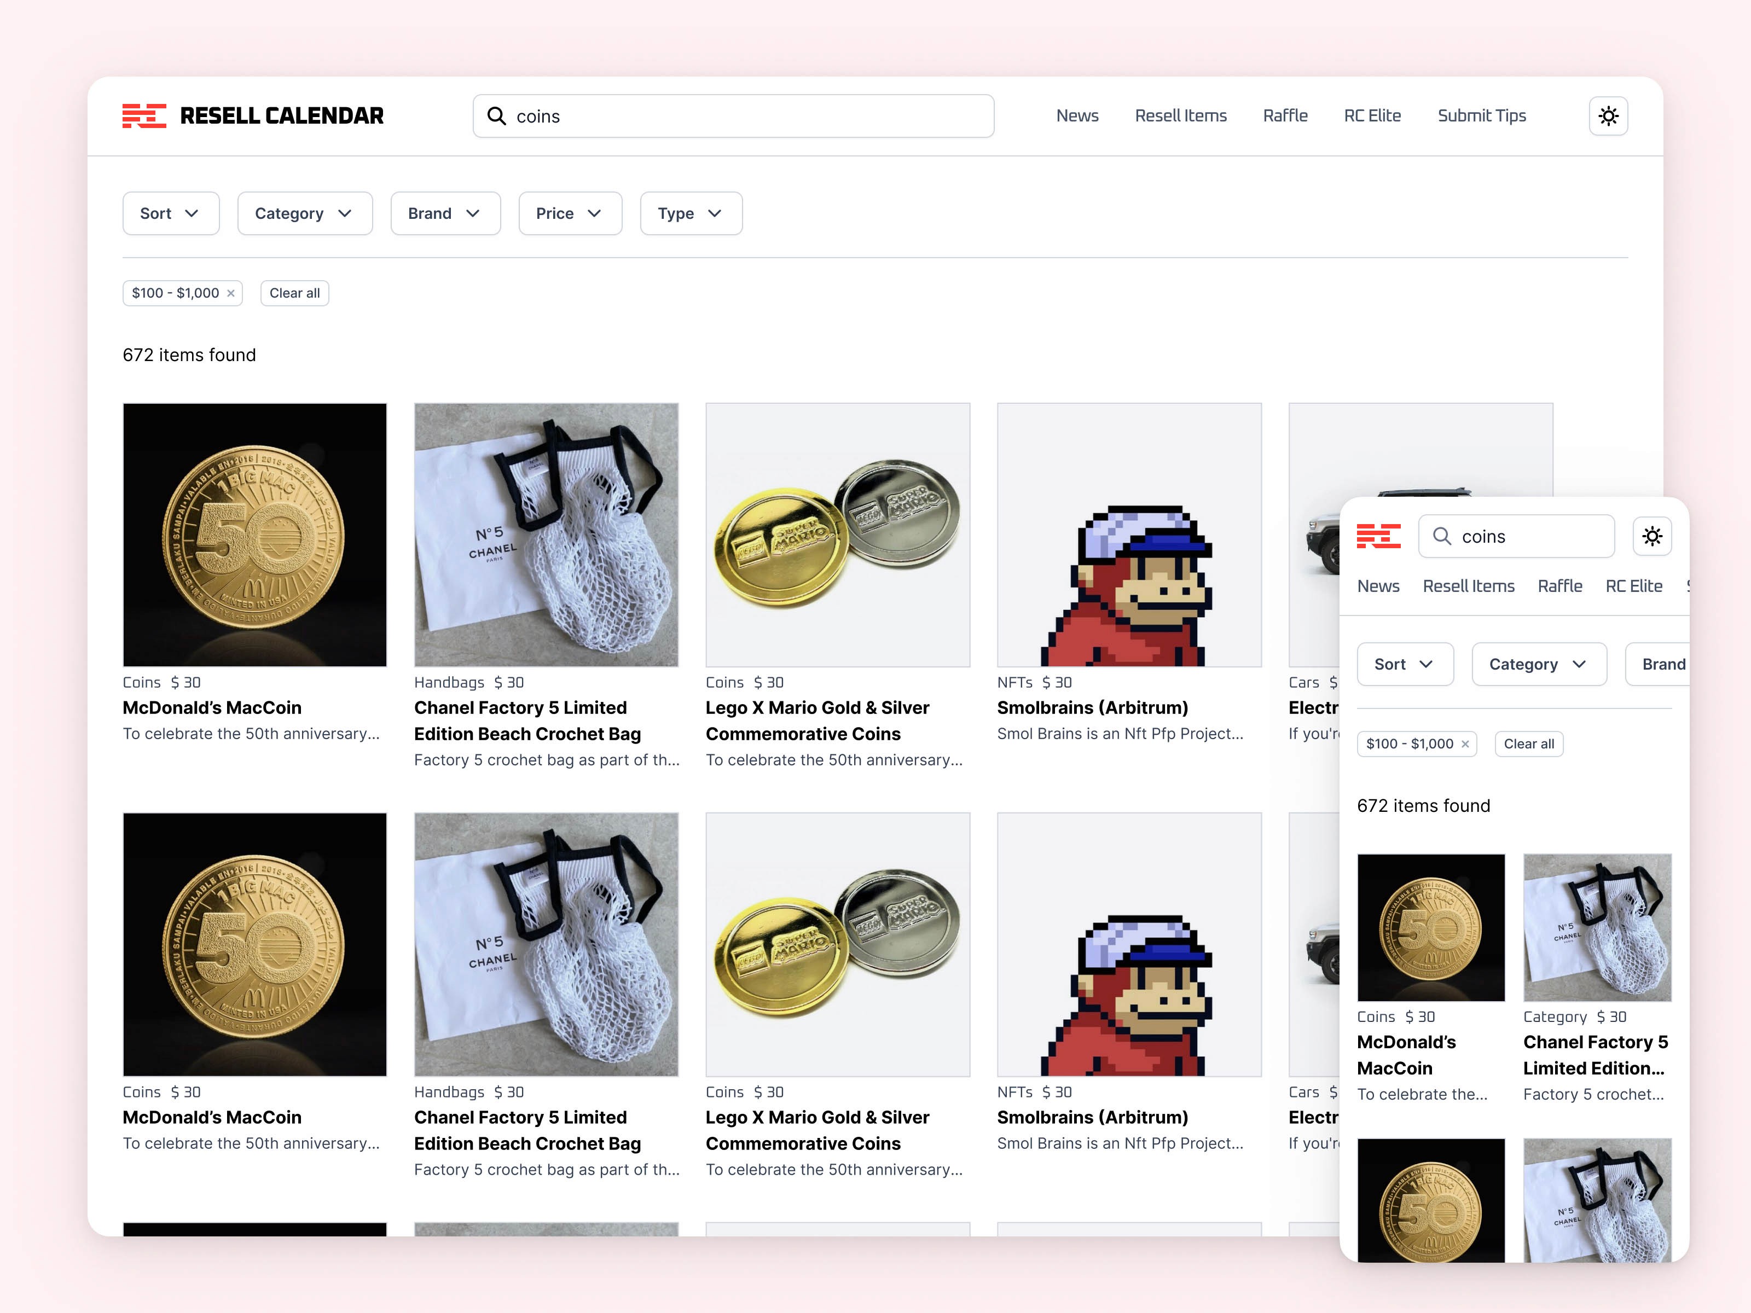Click the desktop Clear all button
This screenshot has height=1313, width=1751.
tap(294, 293)
